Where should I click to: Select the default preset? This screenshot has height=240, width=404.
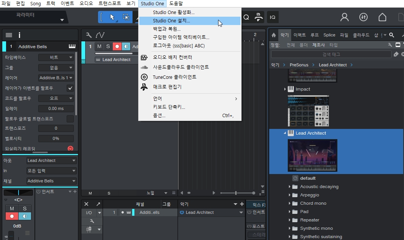click(x=307, y=178)
